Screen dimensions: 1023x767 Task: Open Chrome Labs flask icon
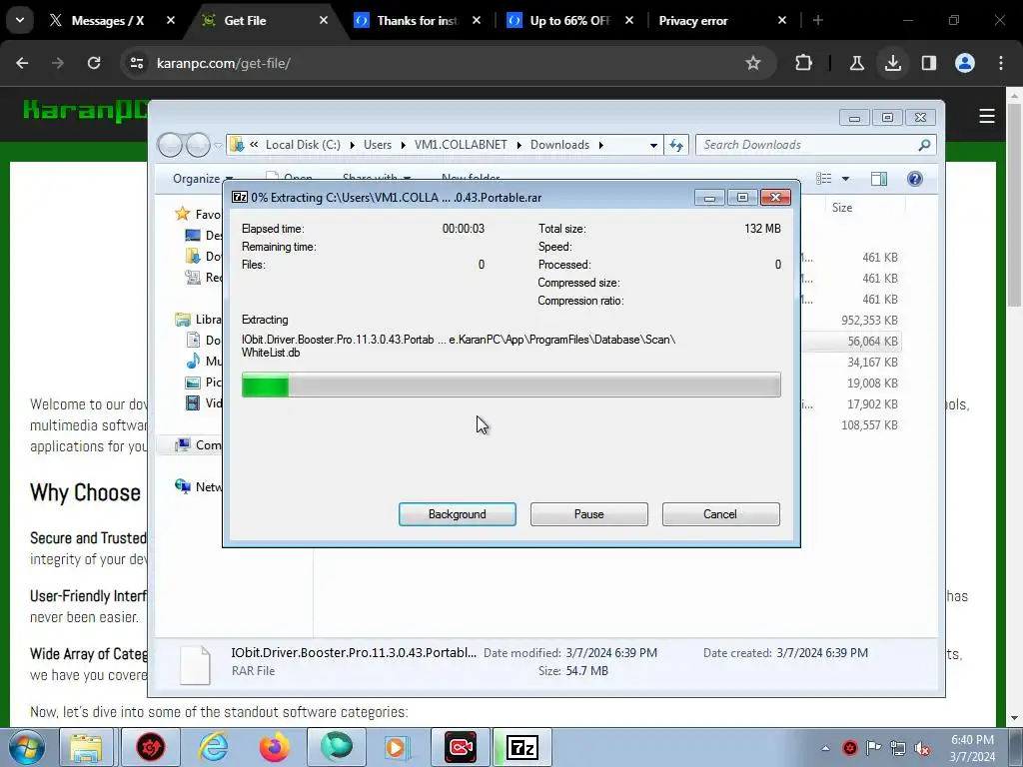(856, 63)
